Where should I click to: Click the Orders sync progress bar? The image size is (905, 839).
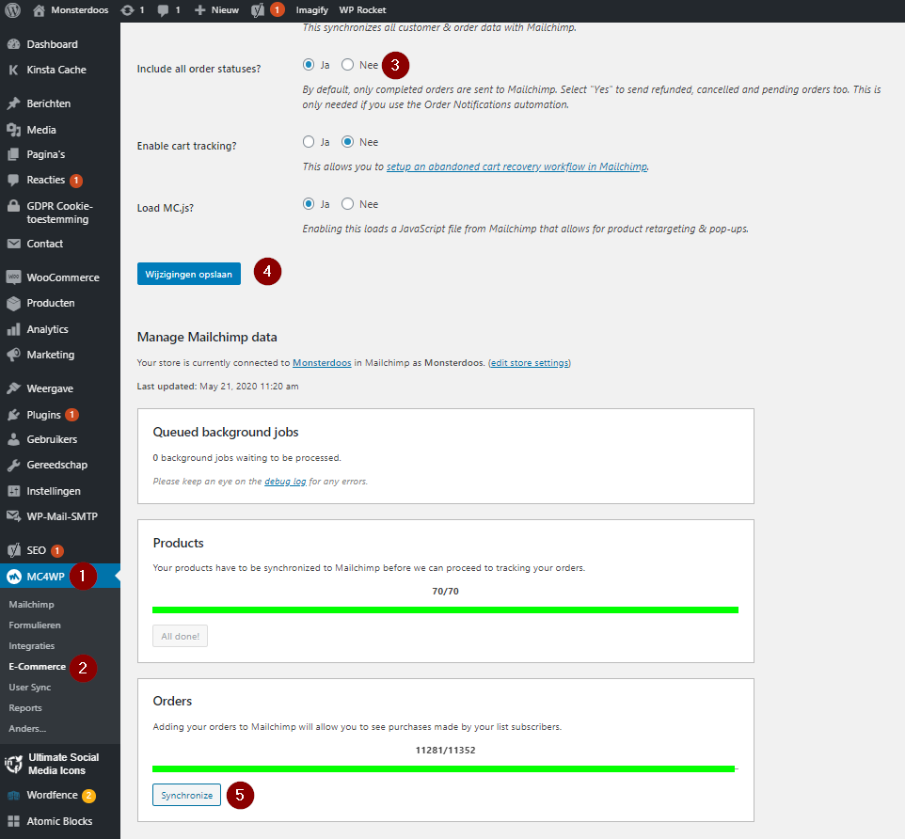click(x=444, y=768)
